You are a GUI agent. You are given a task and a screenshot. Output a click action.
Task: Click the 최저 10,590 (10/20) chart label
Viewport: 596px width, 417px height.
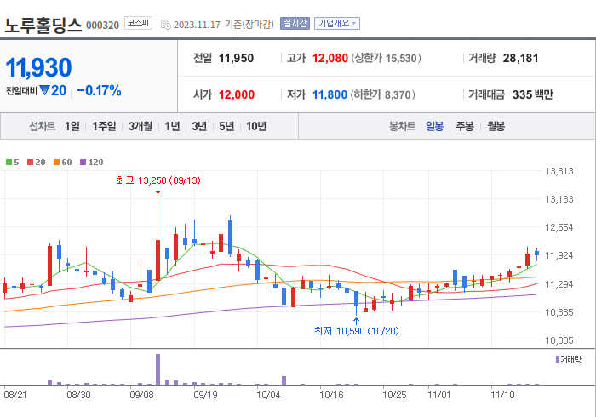click(x=357, y=331)
